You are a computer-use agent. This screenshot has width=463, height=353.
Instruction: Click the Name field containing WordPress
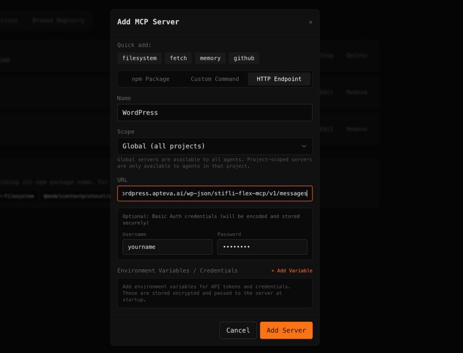[215, 113]
